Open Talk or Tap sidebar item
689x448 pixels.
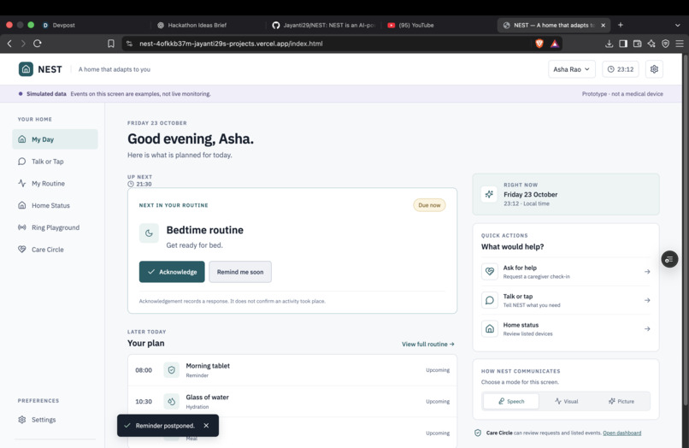(x=55, y=162)
